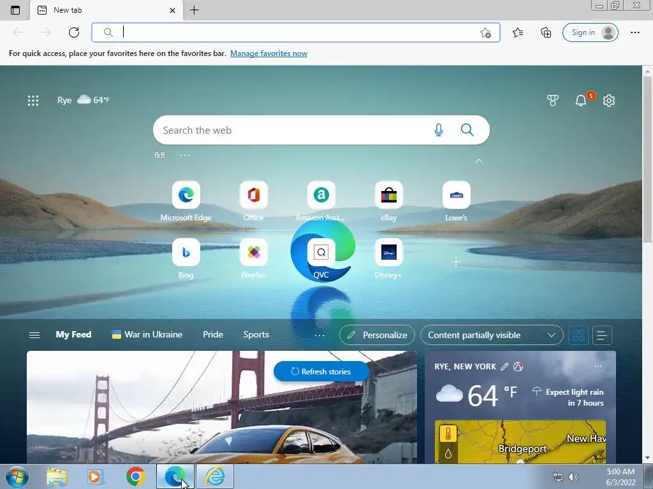This screenshot has width=653, height=489.
Task: Open the Windows Start button
Action: (17, 476)
